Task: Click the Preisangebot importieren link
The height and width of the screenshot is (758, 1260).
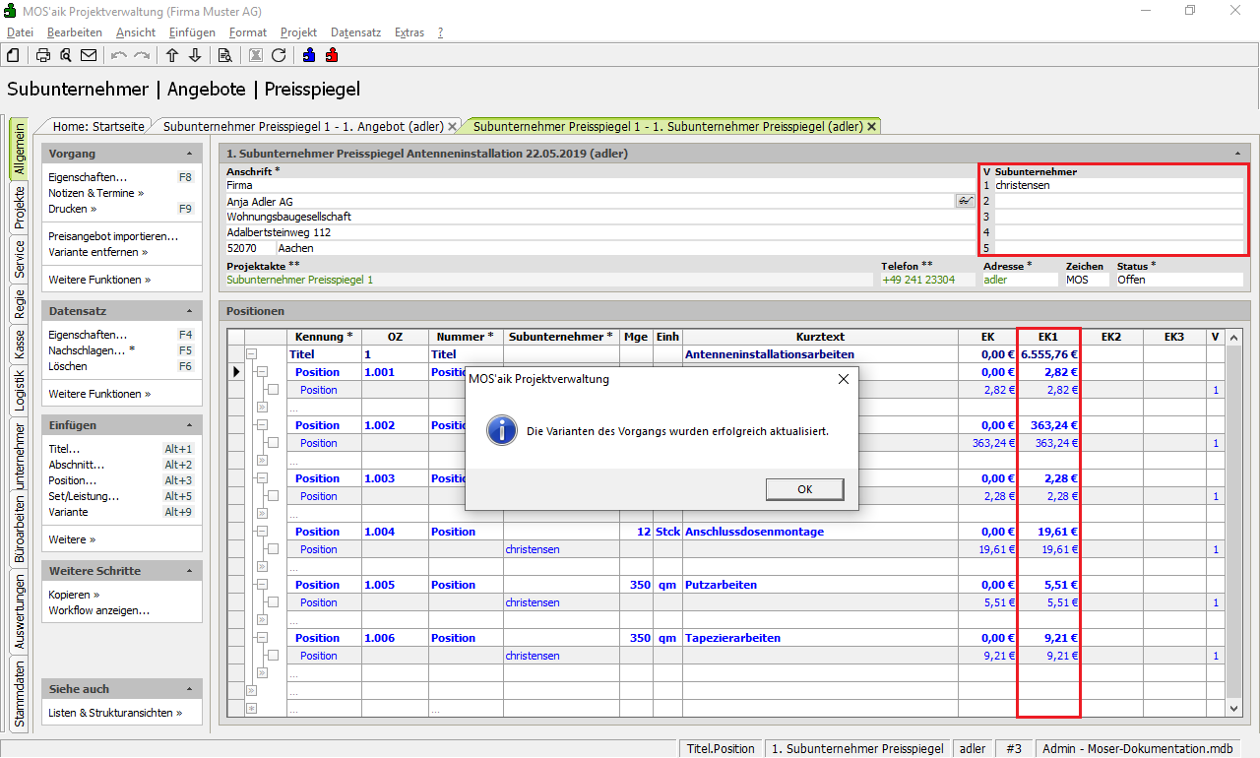Action: (113, 236)
